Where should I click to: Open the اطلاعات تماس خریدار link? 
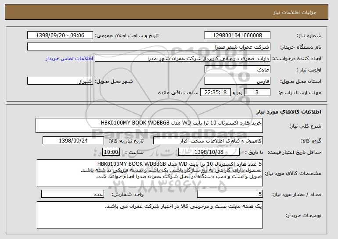pyautogui.click(x=69, y=58)
